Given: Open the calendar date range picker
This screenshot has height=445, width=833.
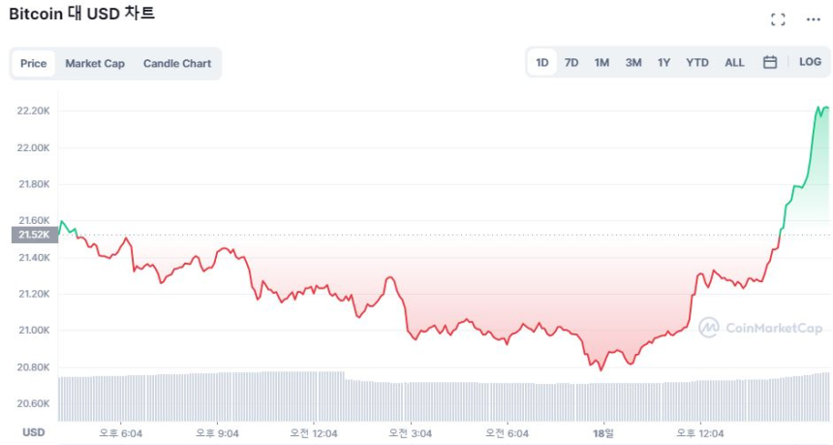Looking at the screenshot, I should pyautogui.click(x=770, y=62).
